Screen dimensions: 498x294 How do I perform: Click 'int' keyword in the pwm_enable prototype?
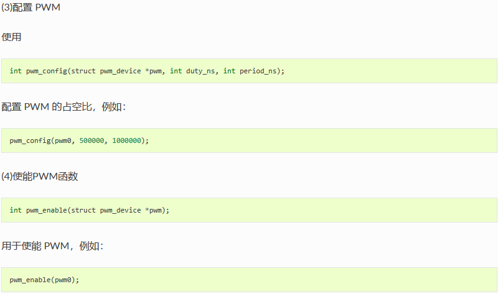pos(16,210)
